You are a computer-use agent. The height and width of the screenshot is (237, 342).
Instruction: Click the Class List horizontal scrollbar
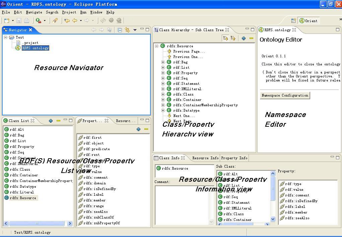pyautogui.click(x=37, y=224)
